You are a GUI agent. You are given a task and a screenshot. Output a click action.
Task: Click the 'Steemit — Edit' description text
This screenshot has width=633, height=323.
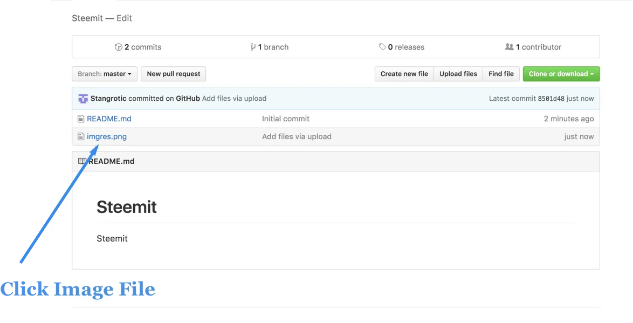tap(102, 18)
